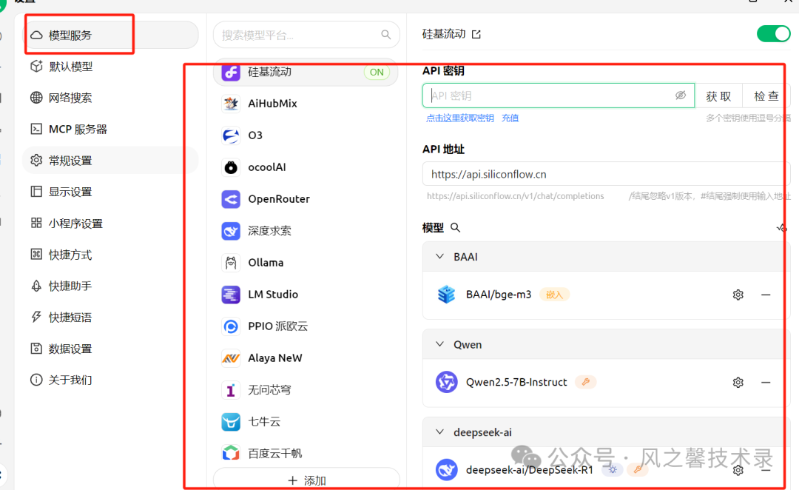
Task: Select the 深度求索 provider
Action: (306, 231)
